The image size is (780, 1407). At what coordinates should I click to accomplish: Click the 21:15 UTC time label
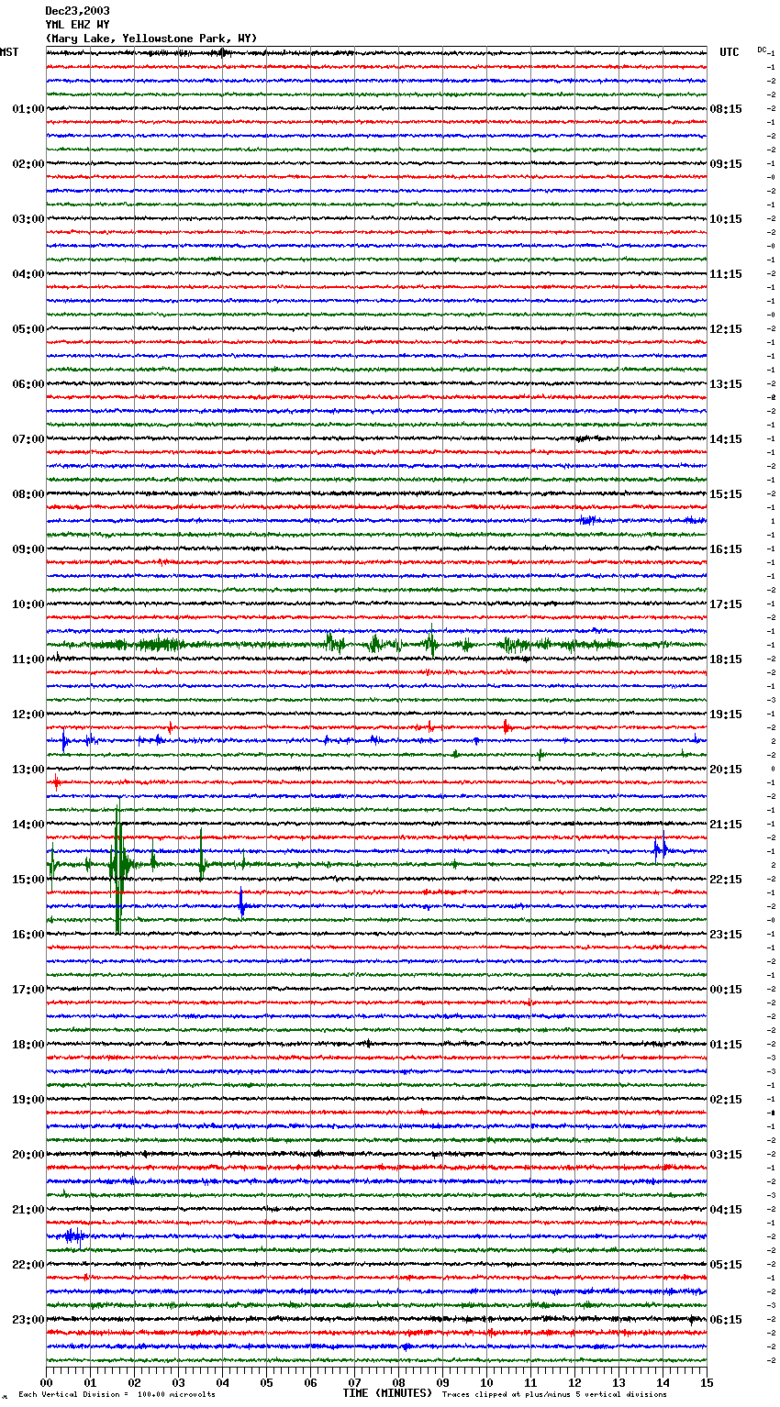point(726,825)
